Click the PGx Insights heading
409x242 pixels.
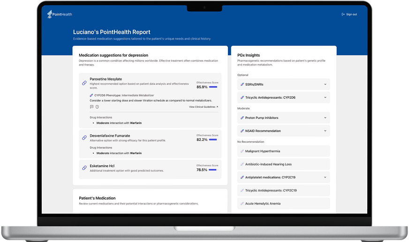pyautogui.click(x=249, y=55)
